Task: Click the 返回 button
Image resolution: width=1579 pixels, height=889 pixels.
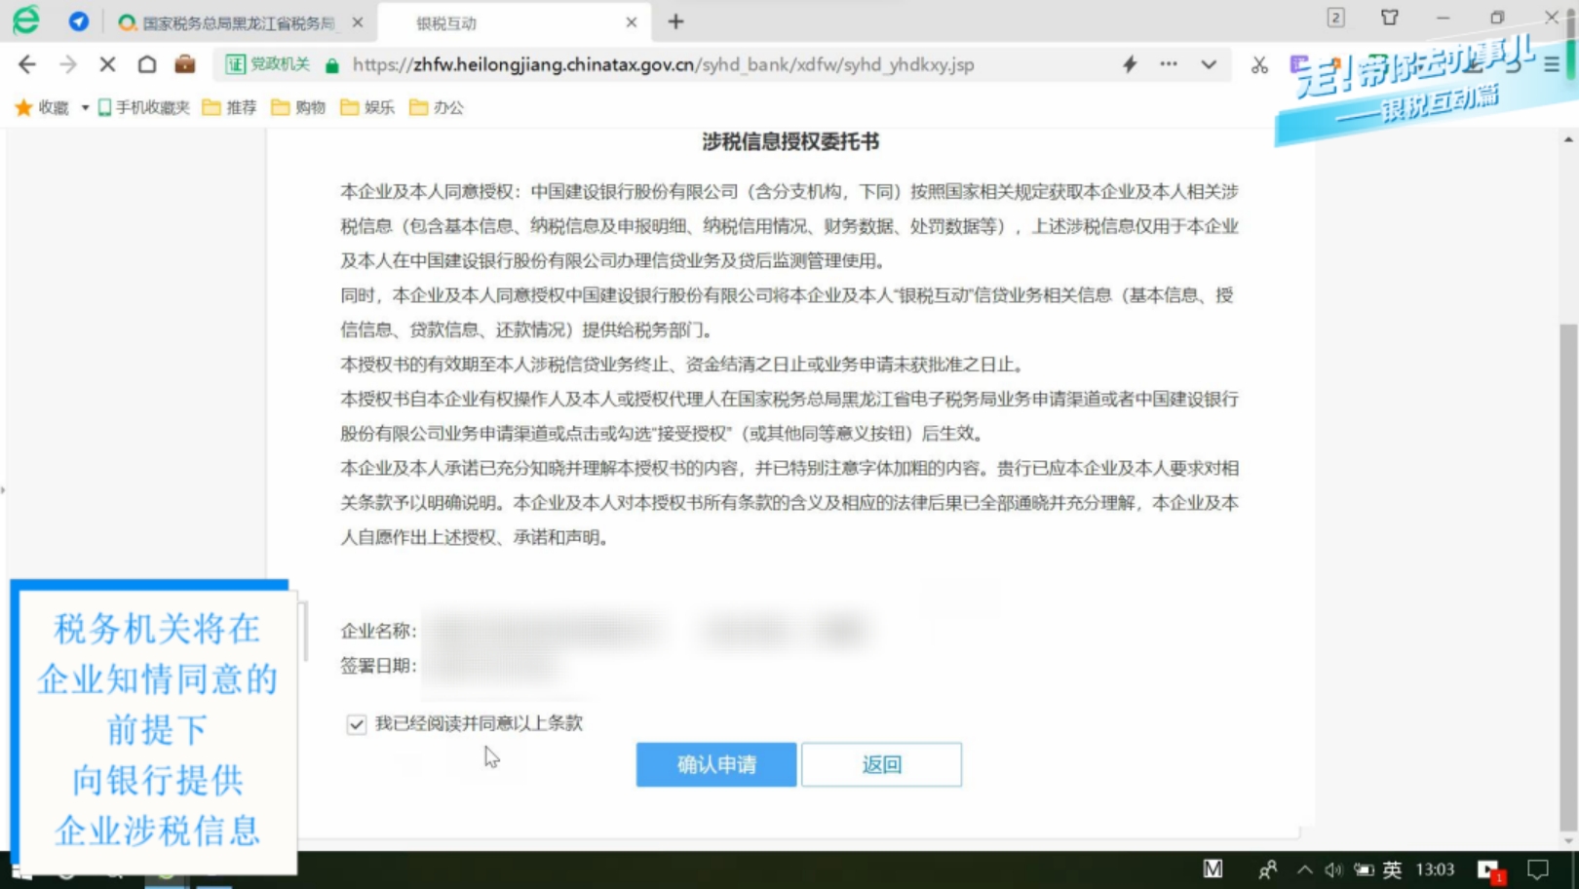Action: tap(881, 764)
